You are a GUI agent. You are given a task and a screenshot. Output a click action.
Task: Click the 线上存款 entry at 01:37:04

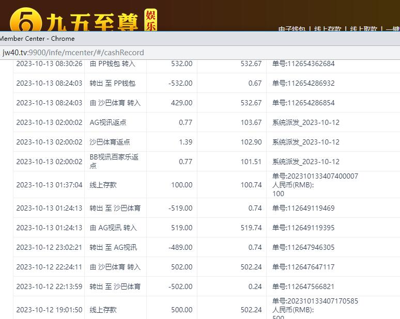(103, 185)
